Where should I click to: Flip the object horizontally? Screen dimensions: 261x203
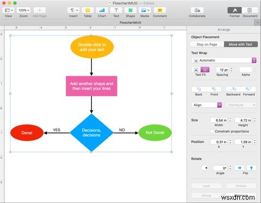coord(239,168)
